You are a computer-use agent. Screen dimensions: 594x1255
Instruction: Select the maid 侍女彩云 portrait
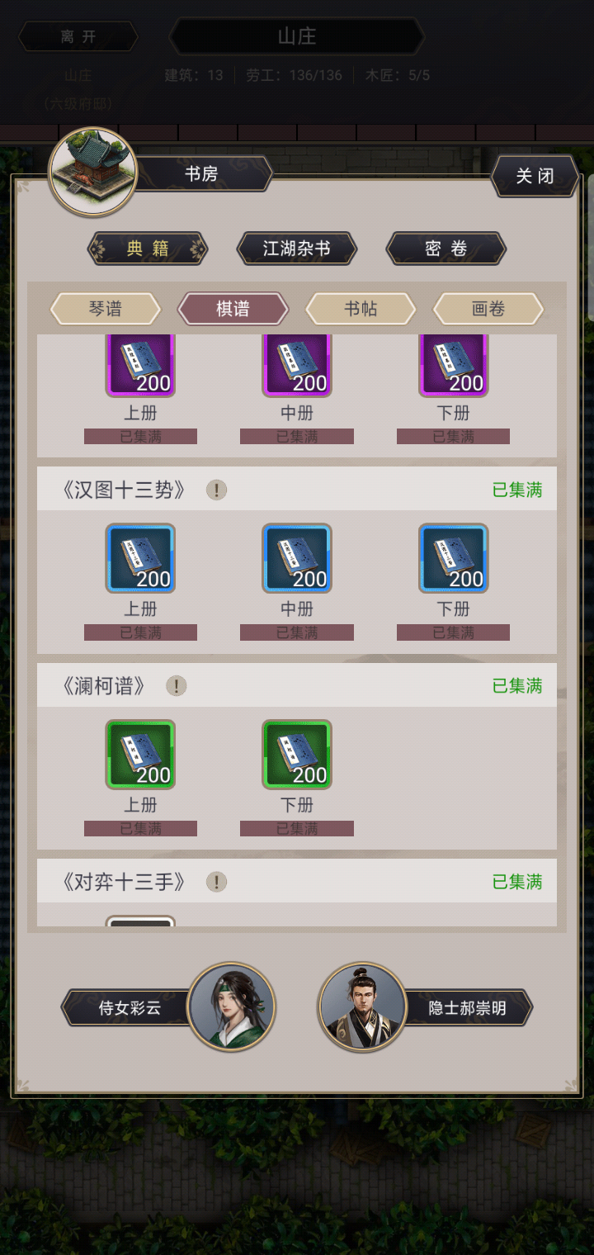[x=231, y=1006]
